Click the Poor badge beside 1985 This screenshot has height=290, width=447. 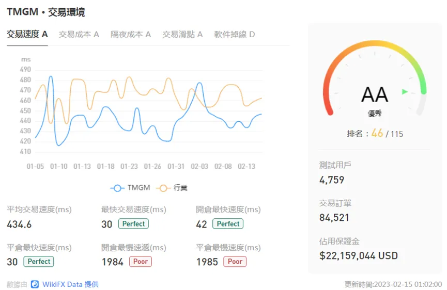point(235,261)
